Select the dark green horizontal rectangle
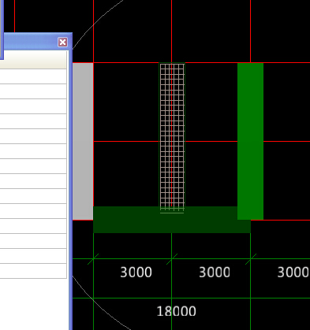310x330 pixels. pyautogui.click(x=172, y=221)
